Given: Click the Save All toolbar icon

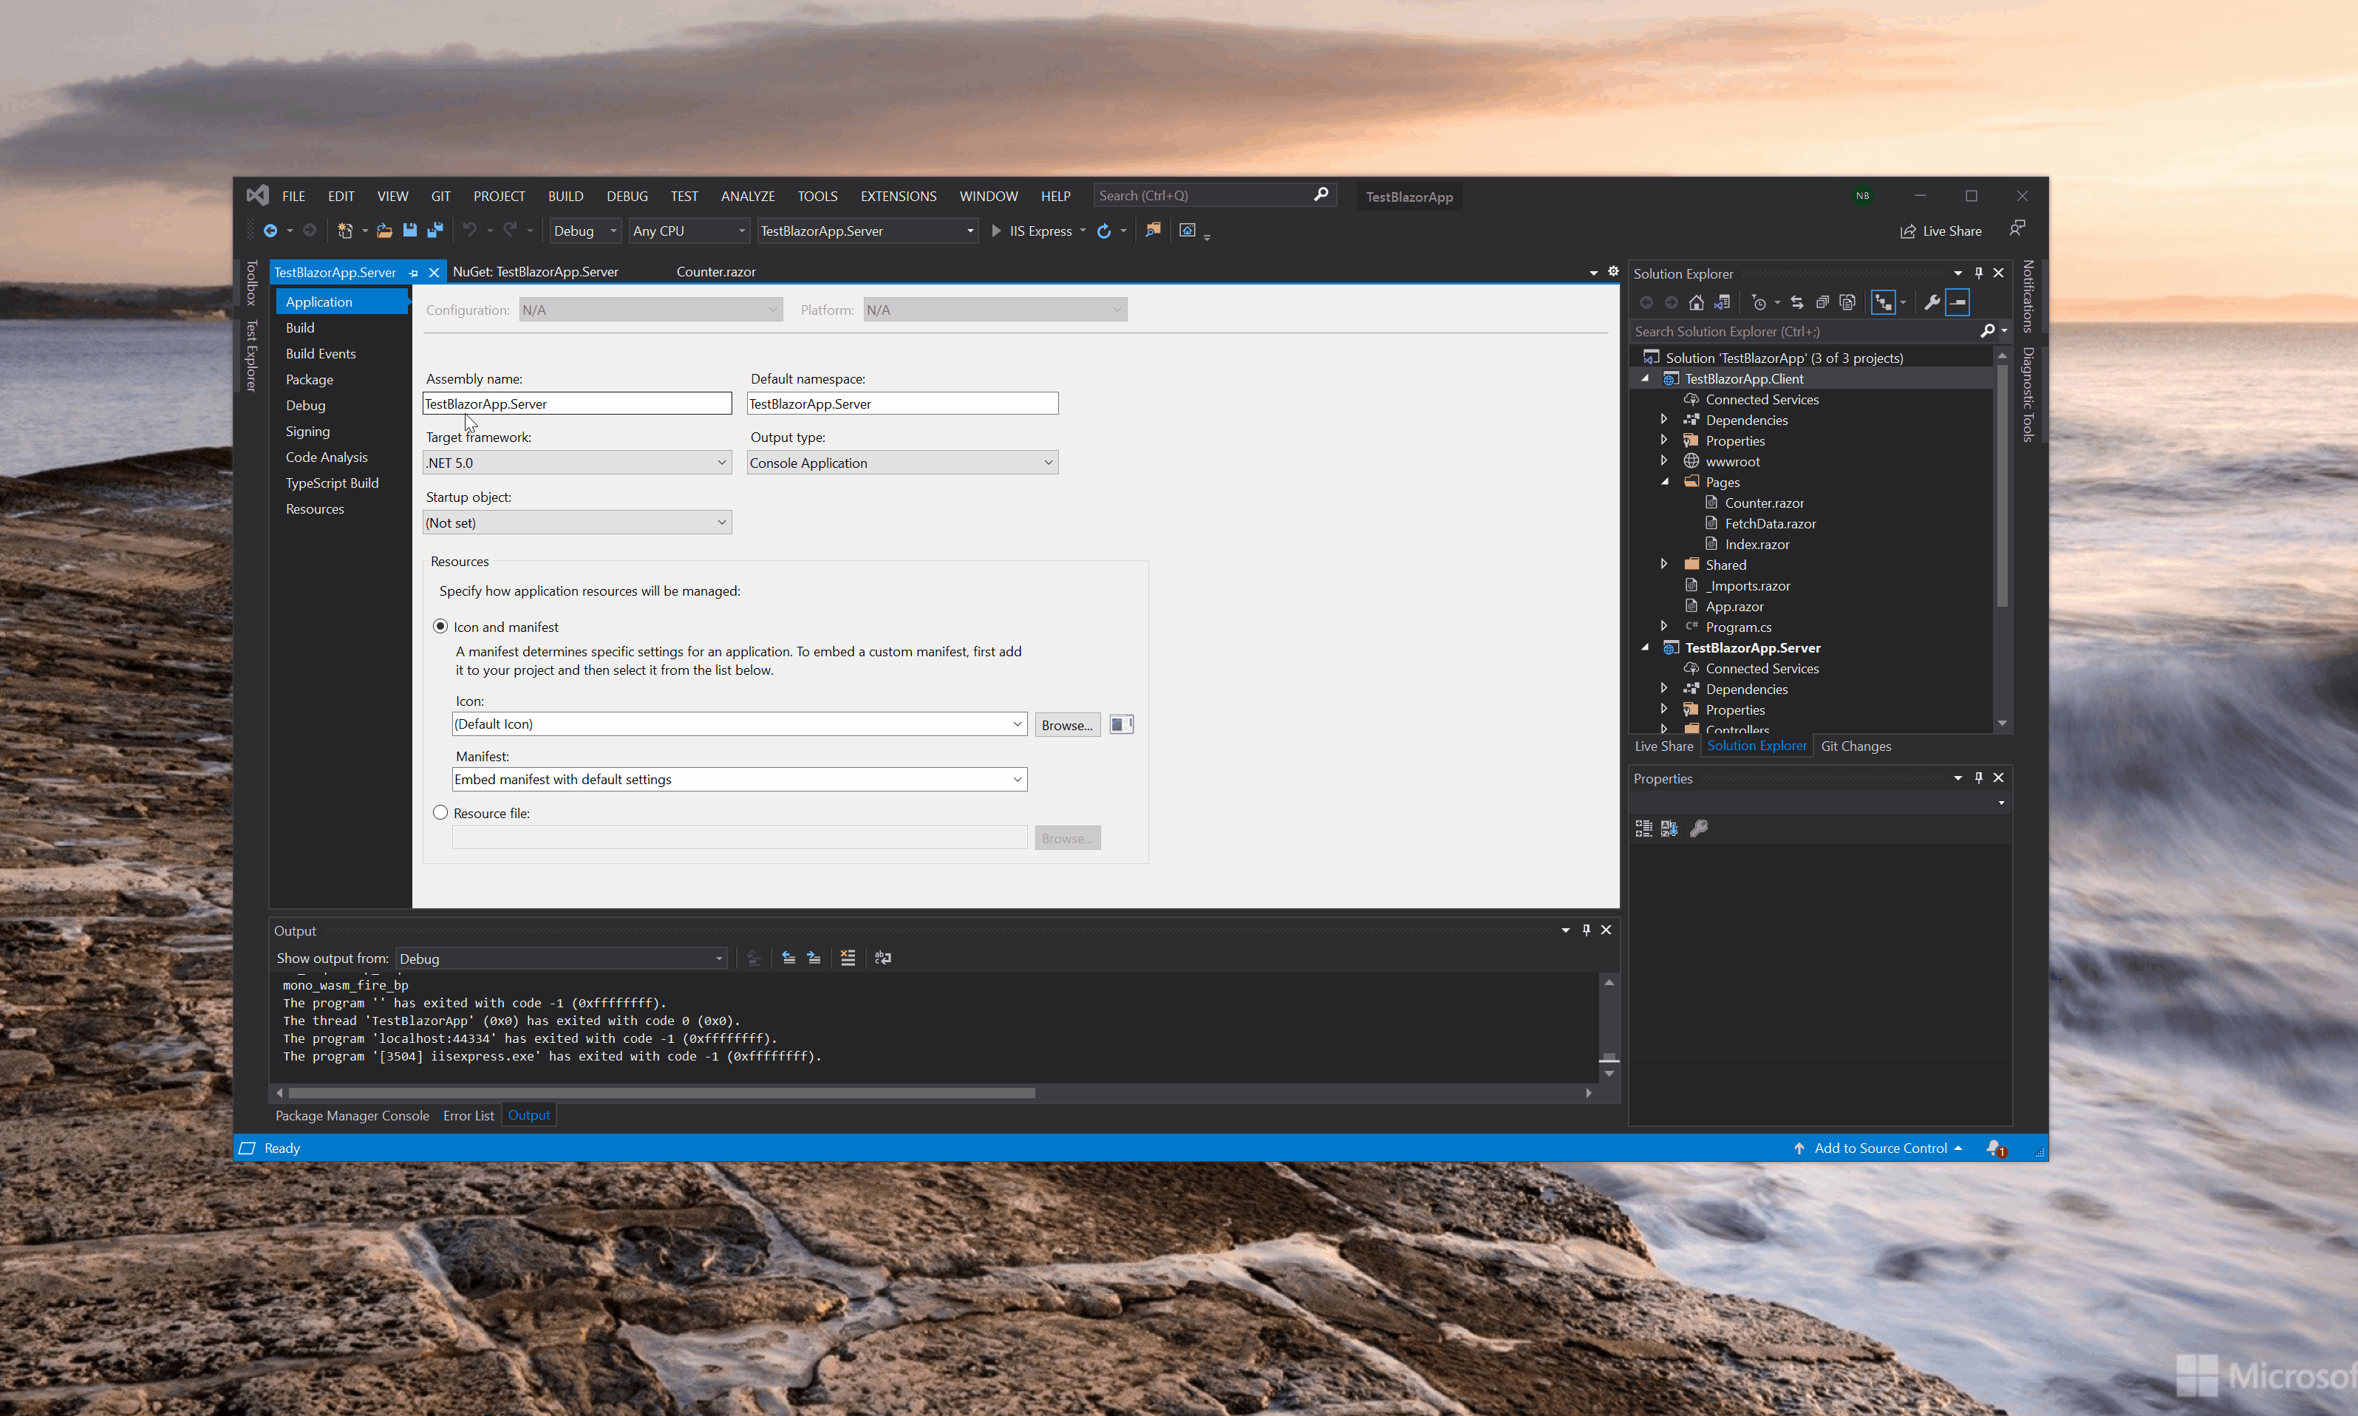Looking at the screenshot, I should click(x=435, y=230).
